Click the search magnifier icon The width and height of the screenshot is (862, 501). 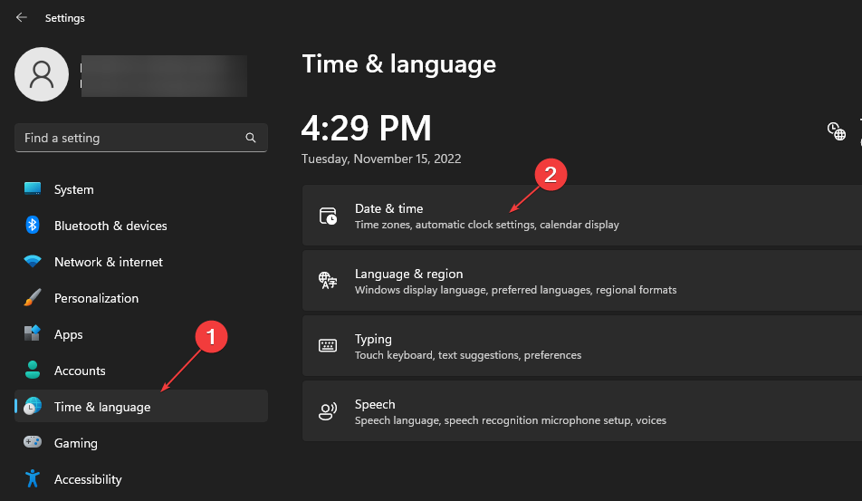[x=251, y=138]
